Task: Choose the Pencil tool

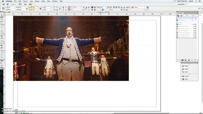Action: pyautogui.click(x=2, y=34)
